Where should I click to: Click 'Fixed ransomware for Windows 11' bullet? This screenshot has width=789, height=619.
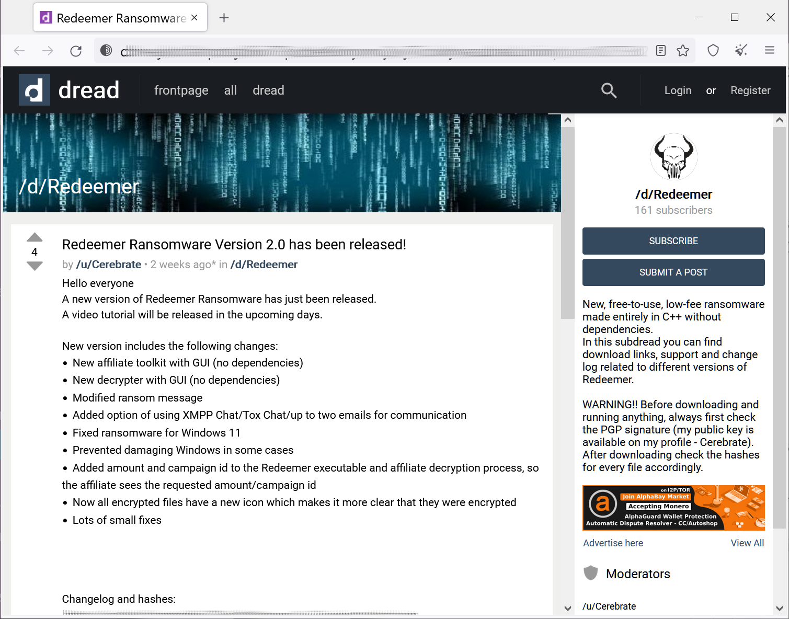(156, 433)
